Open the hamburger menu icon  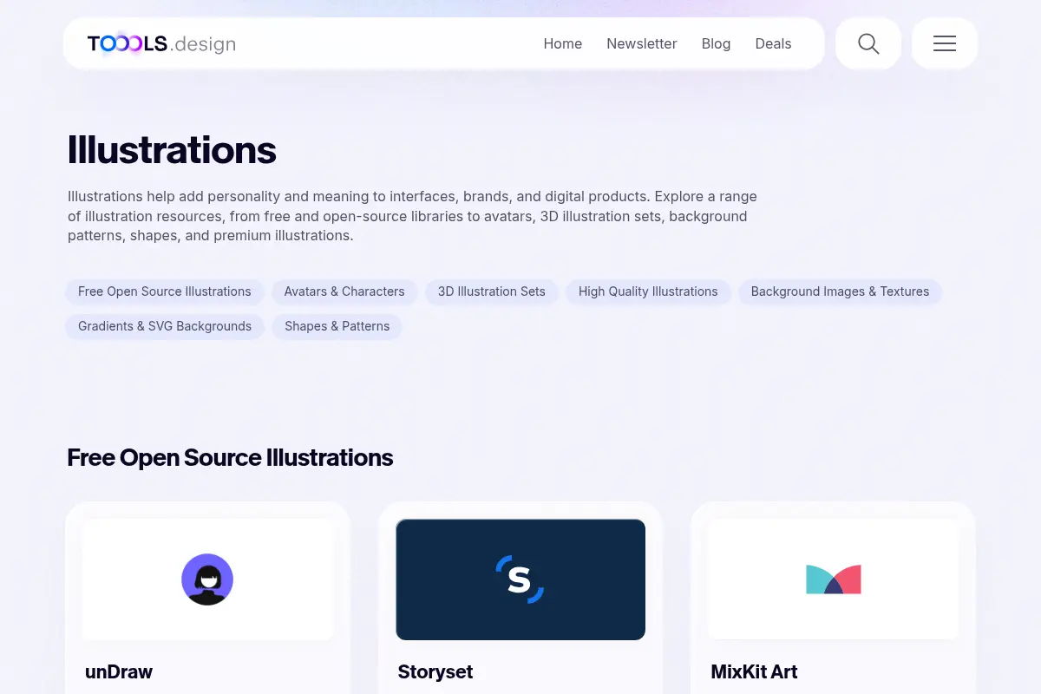(945, 43)
